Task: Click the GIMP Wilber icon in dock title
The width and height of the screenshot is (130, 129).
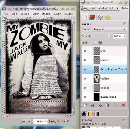Action: [83, 2]
